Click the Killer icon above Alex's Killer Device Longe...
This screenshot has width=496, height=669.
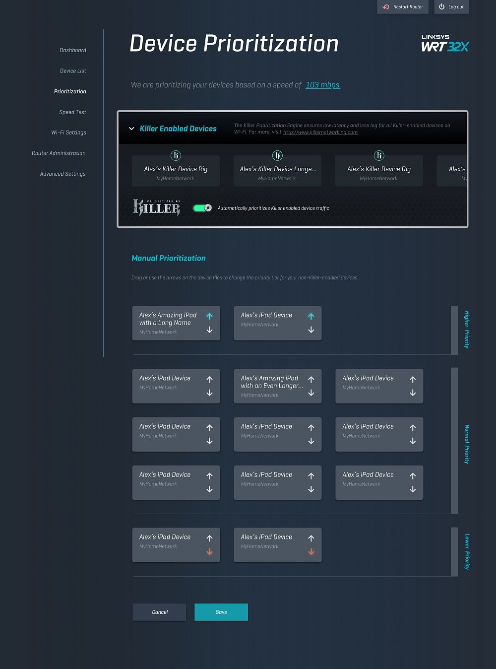[277, 156]
